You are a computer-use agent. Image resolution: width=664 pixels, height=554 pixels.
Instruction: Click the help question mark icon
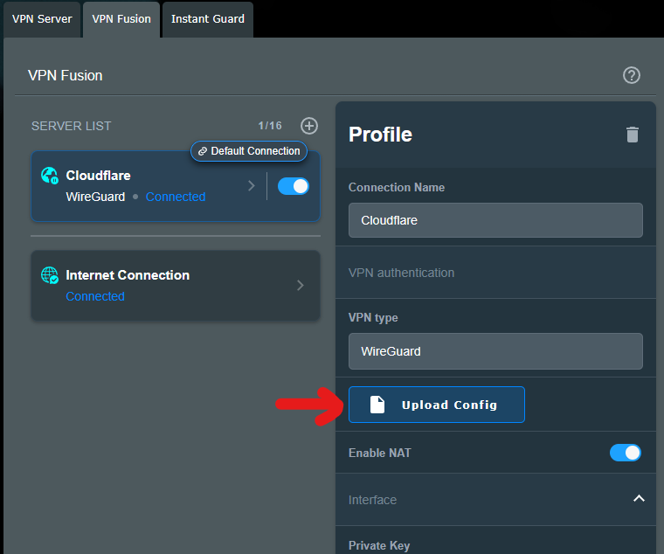(x=632, y=75)
